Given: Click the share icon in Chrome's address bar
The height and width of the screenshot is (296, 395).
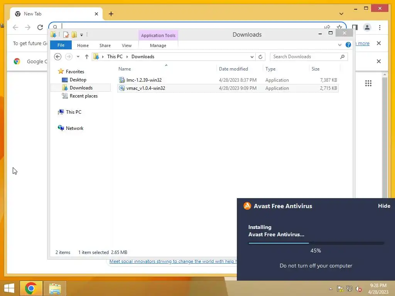Looking at the screenshot, I should click(x=327, y=27).
